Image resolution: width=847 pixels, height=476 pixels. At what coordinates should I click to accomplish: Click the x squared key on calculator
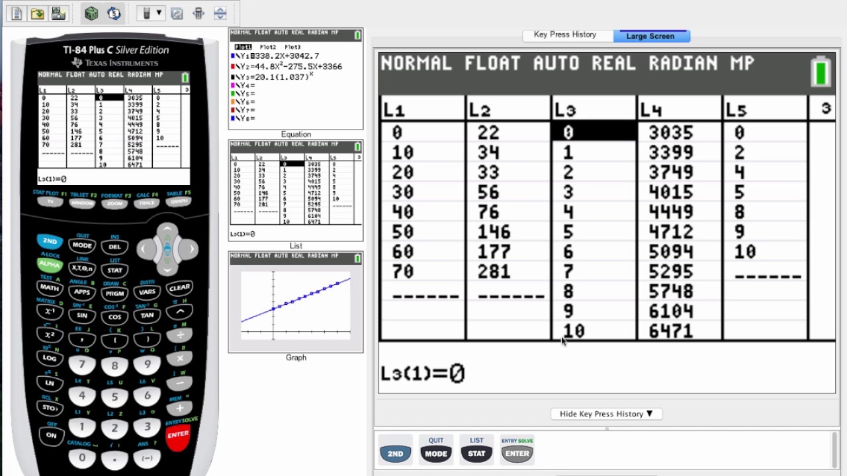click(50, 335)
